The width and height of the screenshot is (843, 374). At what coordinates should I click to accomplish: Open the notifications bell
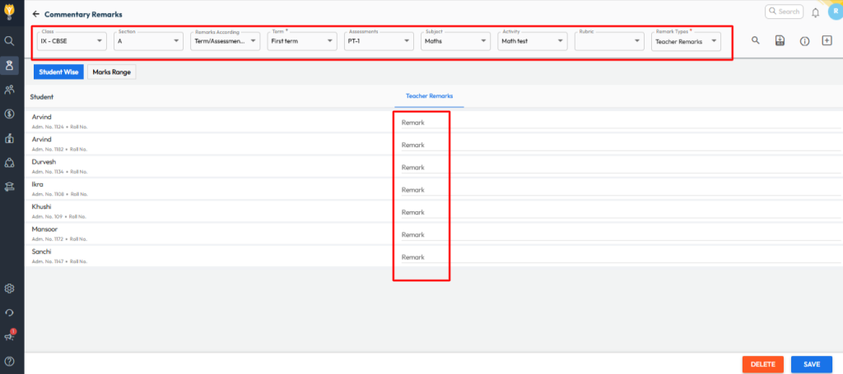tap(815, 12)
